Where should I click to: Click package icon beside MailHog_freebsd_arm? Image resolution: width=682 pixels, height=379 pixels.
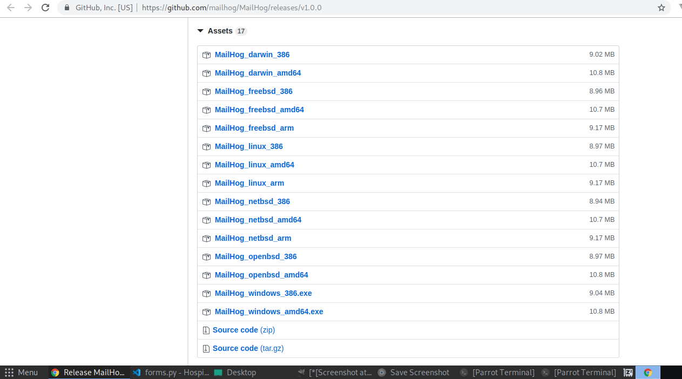206,128
